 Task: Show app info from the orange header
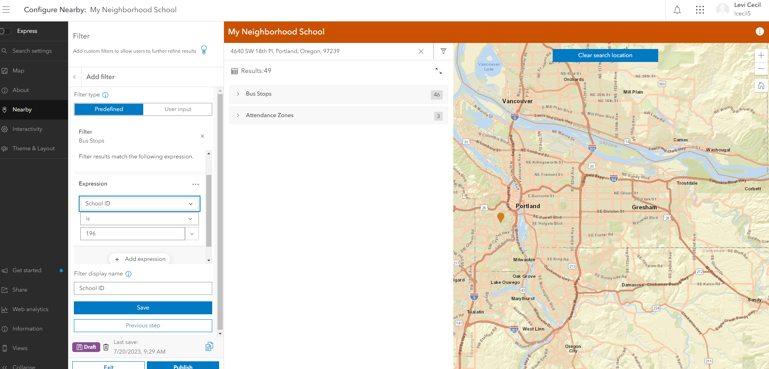click(759, 31)
